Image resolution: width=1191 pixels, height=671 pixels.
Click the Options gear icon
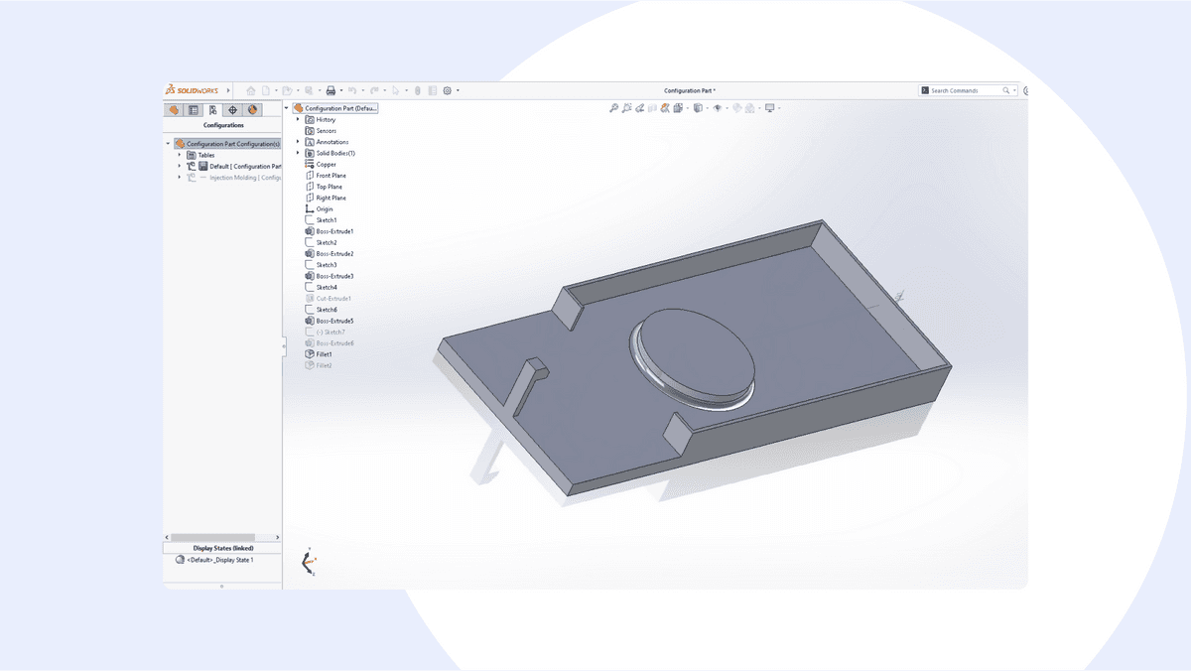[447, 90]
